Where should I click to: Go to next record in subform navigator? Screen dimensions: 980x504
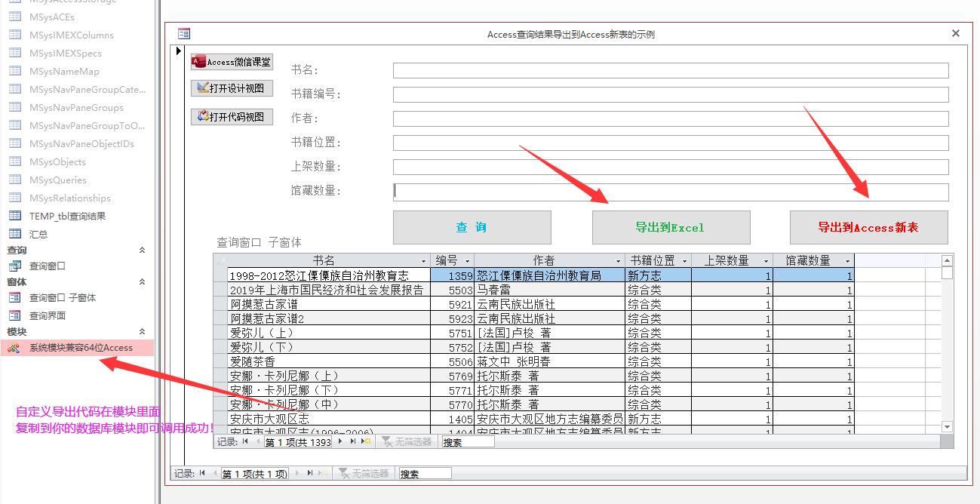coord(340,442)
